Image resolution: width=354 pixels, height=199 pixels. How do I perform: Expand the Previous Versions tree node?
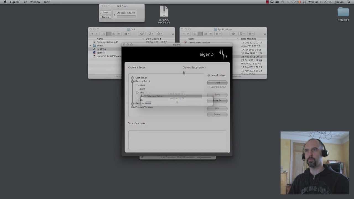[x=133, y=107]
